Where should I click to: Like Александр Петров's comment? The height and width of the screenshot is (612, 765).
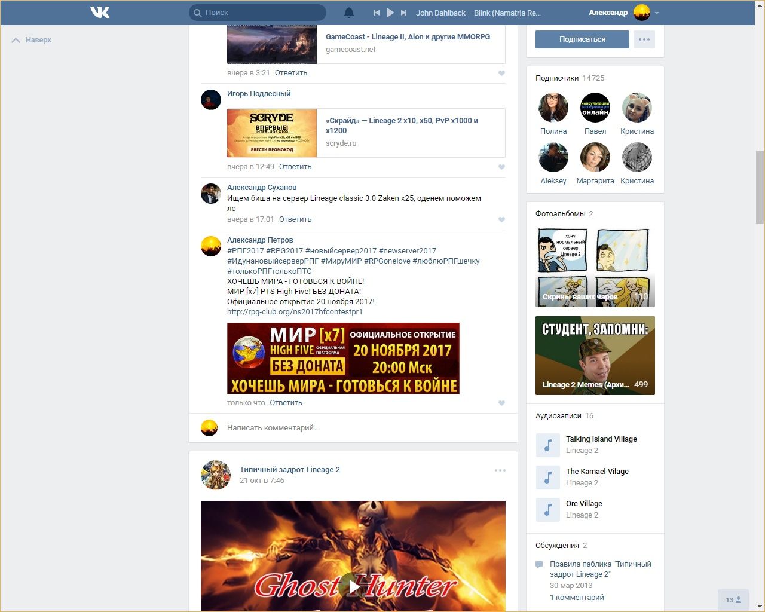coord(501,403)
